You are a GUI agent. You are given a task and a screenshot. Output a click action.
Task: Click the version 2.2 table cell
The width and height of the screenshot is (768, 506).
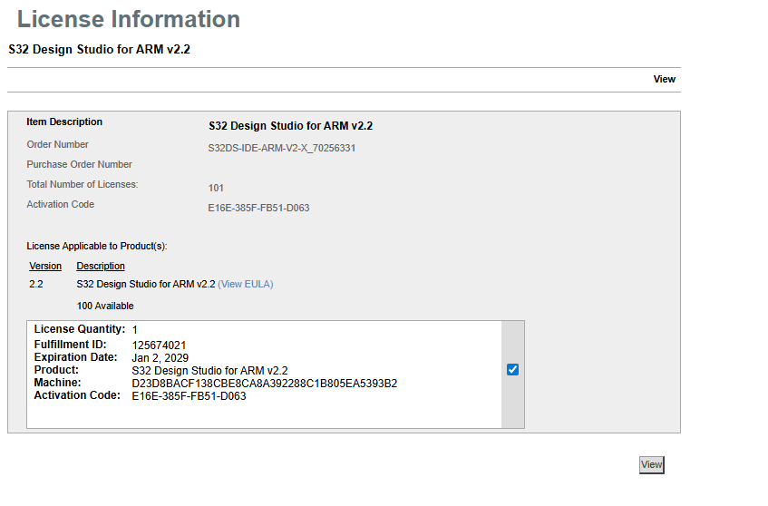35,284
